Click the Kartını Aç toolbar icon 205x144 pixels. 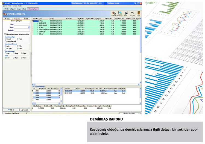[x=114, y=13]
